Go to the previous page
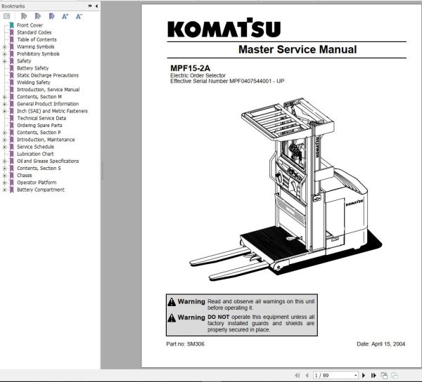The height and width of the screenshot is (382, 422). point(307,375)
